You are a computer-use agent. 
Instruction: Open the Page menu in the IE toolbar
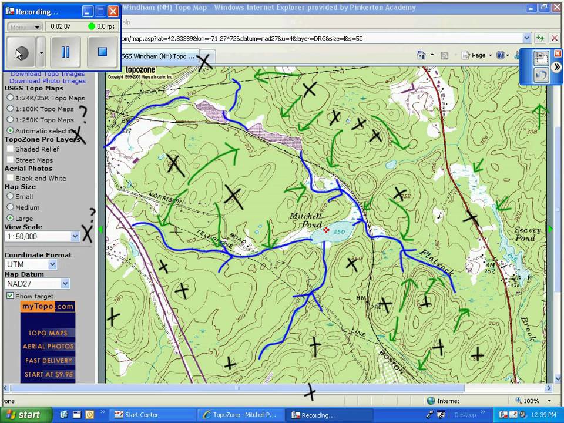pyautogui.click(x=476, y=55)
